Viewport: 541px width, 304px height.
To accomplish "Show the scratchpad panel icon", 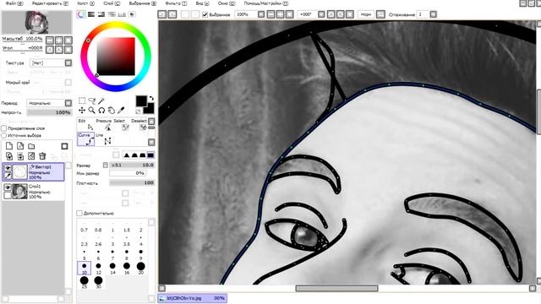I will click(132, 14).
